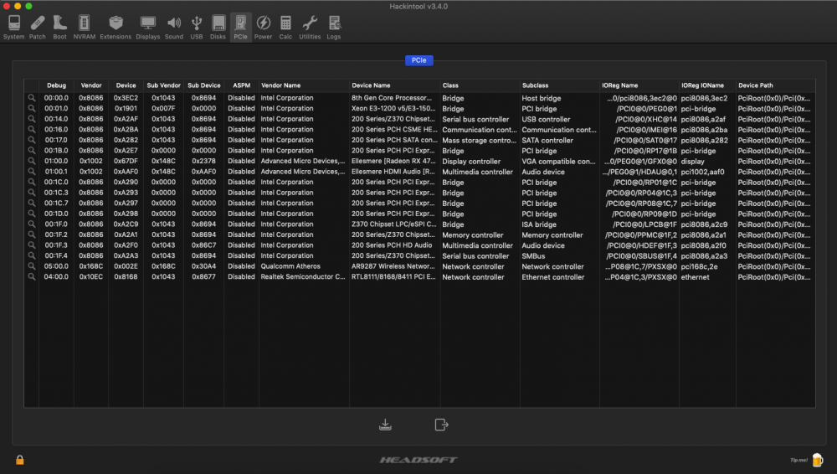This screenshot has height=474, width=837.
Task: Switch to the Displays section
Action: click(148, 28)
